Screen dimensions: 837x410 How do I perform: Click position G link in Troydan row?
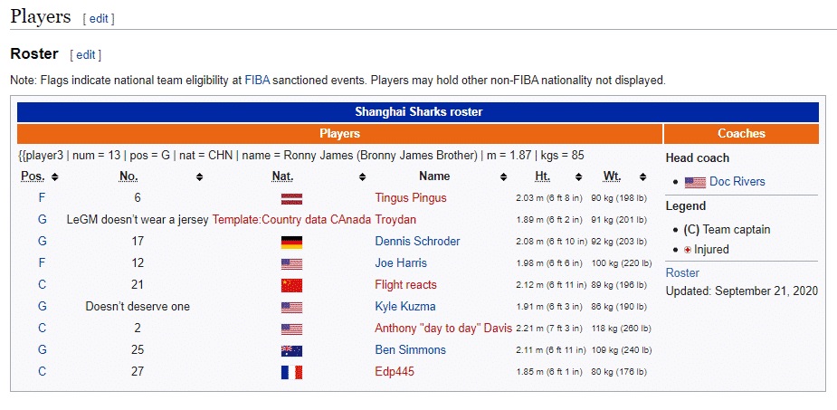pyautogui.click(x=43, y=219)
